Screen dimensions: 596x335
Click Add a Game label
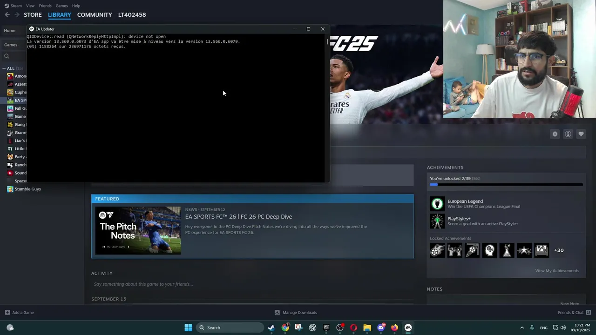[23, 313]
